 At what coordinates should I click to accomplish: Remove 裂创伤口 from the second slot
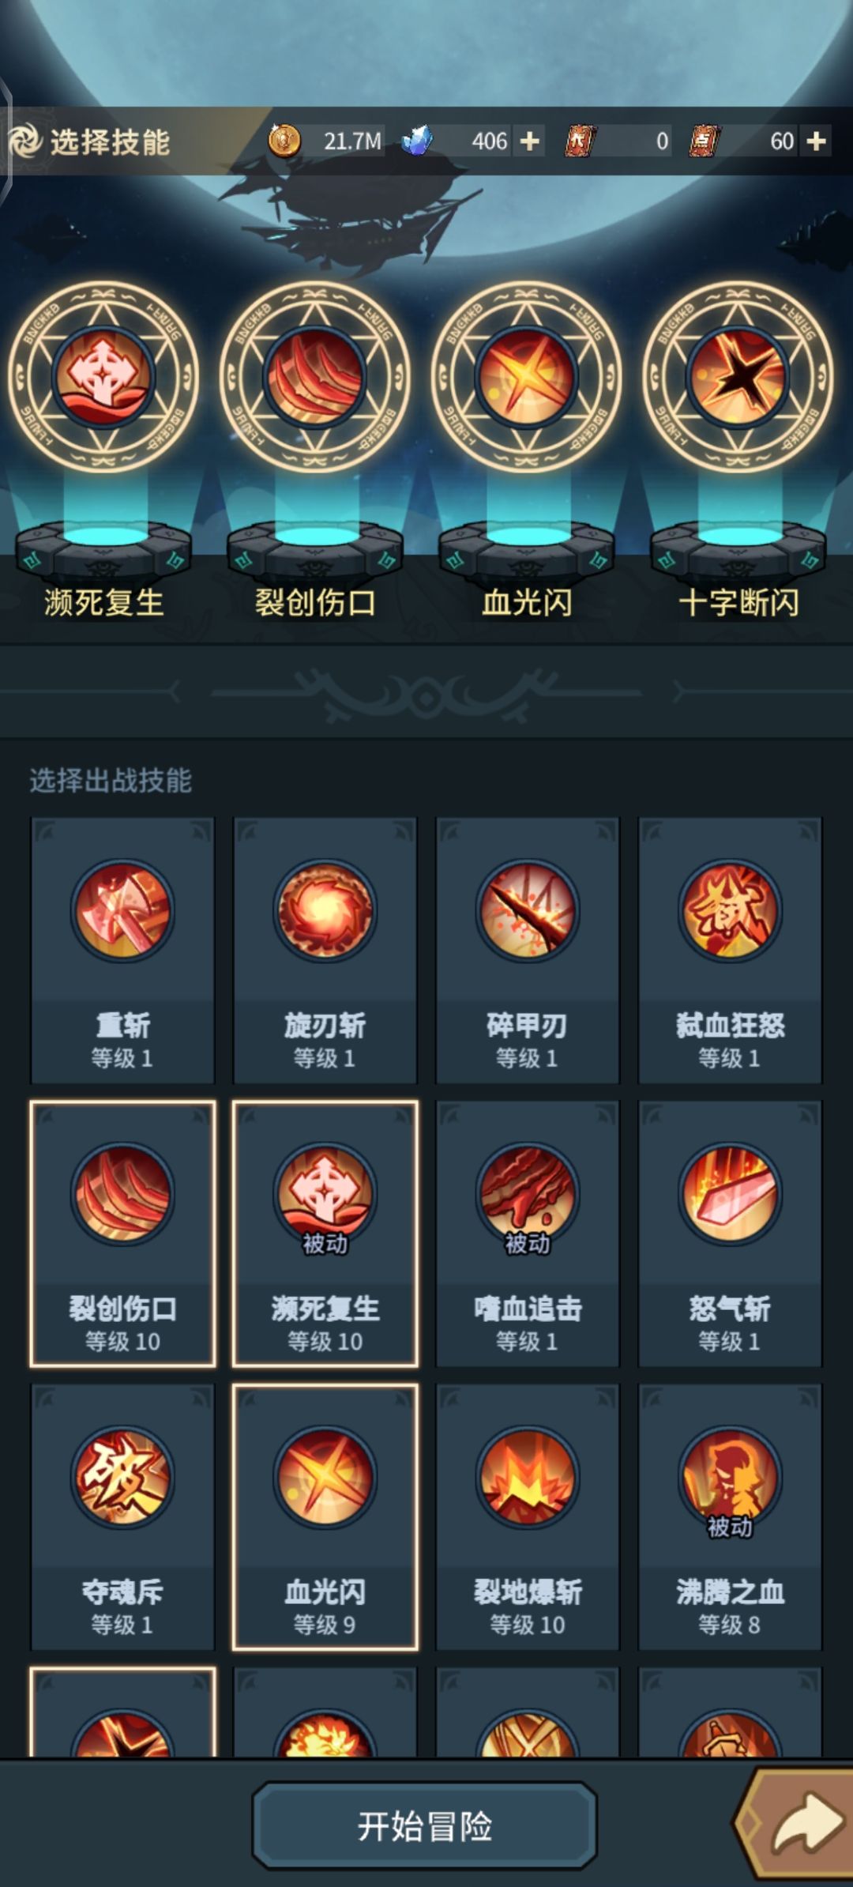(x=315, y=377)
